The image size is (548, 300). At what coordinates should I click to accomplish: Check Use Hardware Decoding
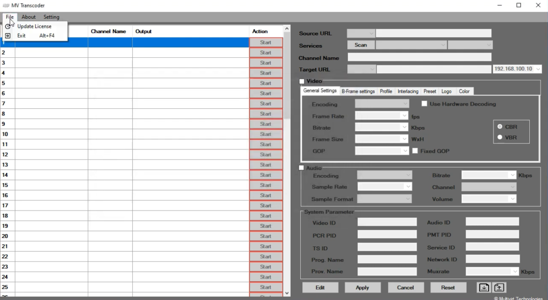424,104
